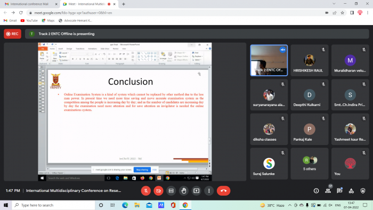
Task: Toggle the microphone mute button
Action: 146,191
